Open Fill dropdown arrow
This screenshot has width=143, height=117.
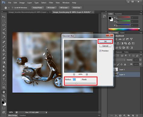(x=140, y=64)
